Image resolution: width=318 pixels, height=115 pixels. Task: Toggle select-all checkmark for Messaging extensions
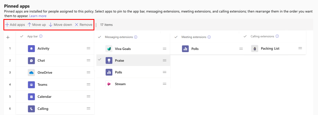click(x=99, y=37)
